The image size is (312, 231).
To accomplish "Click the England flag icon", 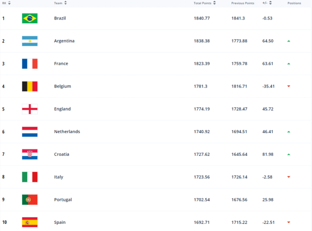I will [29, 109].
